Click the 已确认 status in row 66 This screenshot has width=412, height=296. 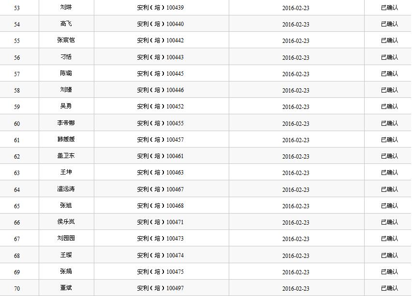tap(389, 222)
